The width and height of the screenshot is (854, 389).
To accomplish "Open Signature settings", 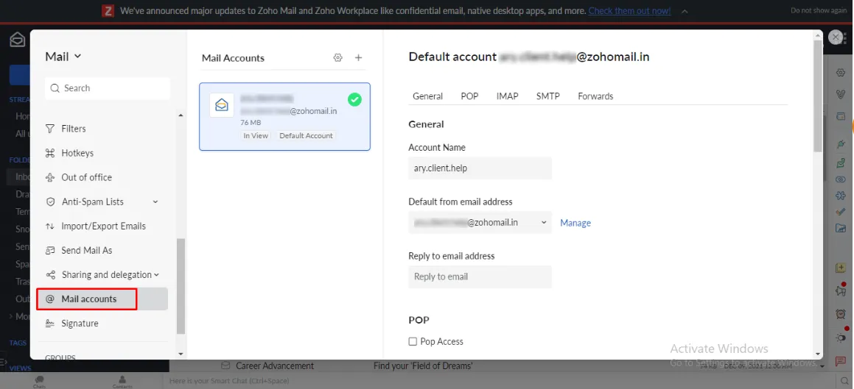I will click(80, 324).
